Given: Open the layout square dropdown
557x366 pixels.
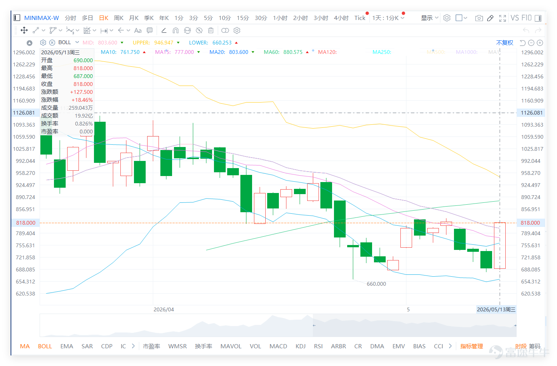Looking at the screenshot, I should (x=462, y=18).
